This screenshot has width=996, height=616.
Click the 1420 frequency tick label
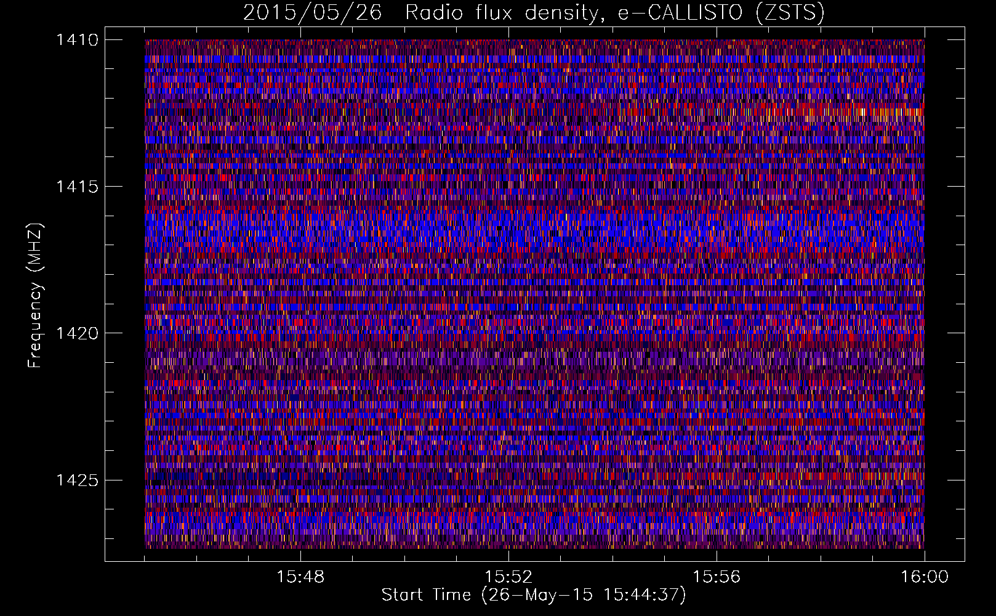tap(77, 333)
